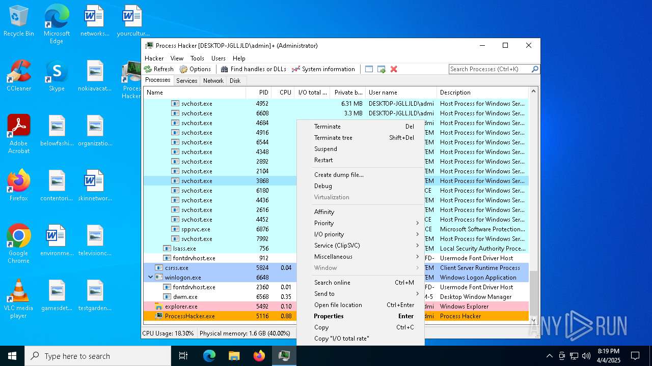Open the Users menu
Image resolution: width=652 pixels, height=366 pixels.
pyautogui.click(x=219, y=58)
